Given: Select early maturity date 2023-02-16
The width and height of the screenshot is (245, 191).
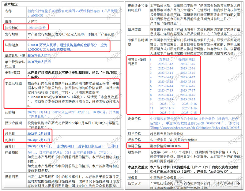Looking at the screenshot, I should [x=188, y=68].
